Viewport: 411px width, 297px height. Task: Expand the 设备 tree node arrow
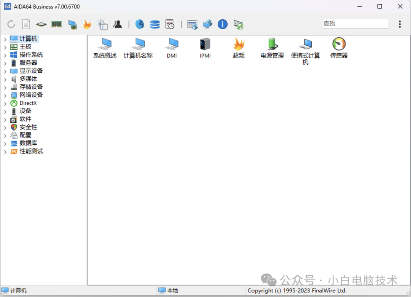point(5,112)
